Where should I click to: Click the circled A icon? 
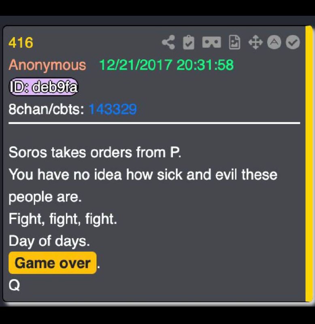pos(274,42)
